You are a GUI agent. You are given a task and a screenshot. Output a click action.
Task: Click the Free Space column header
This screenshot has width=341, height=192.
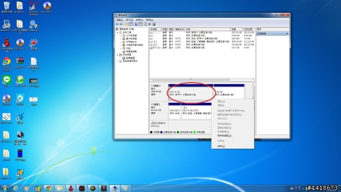pyautogui.click(x=249, y=29)
